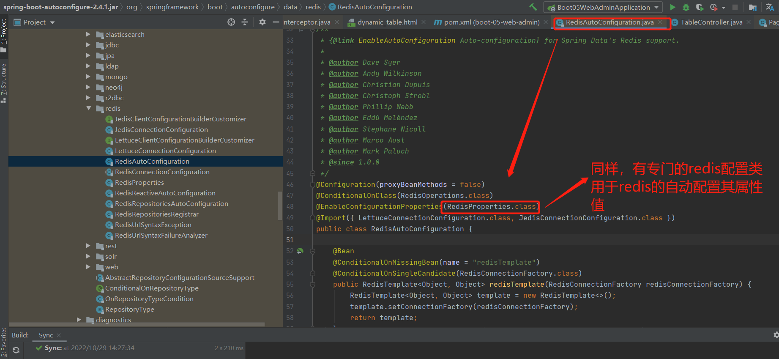Expand the r2dbc package folder
Image resolution: width=779 pixels, height=359 pixels.
pos(88,98)
